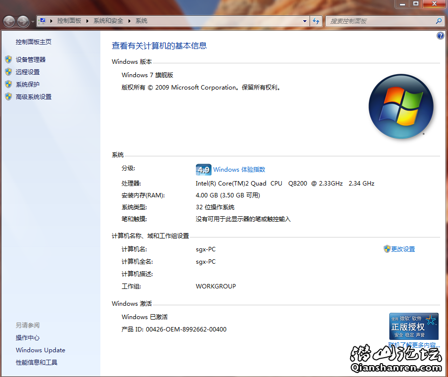The width and height of the screenshot is (448, 377).
Task: Click the 4.9 experience rating badge
Action: tap(203, 170)
